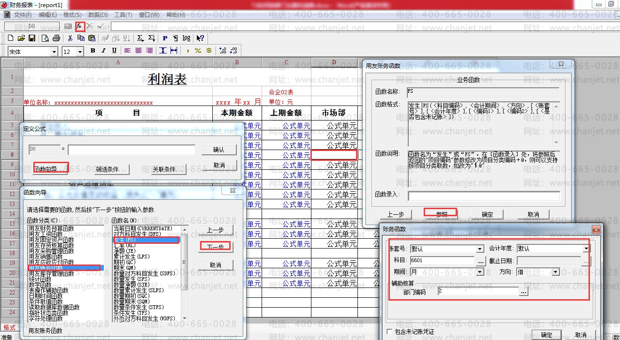Click the 函数向导 button
Viewport: 620px width, 340px height.
pos(51,169)
